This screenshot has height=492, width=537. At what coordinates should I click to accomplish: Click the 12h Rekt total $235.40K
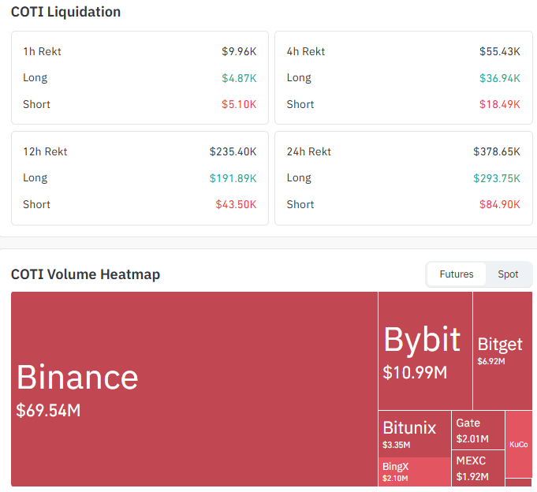tap(233, 151)
